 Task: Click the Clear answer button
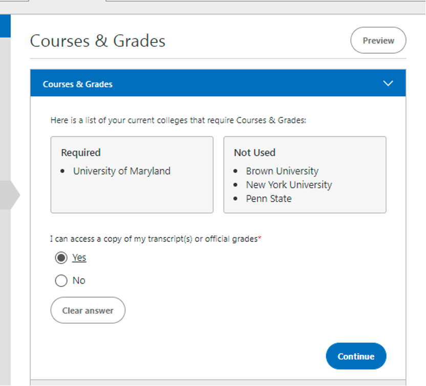[88, 310]
